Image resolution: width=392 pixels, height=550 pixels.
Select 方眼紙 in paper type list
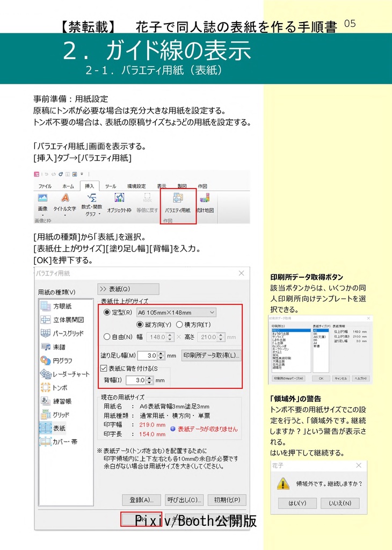click(x=56, y=306)
